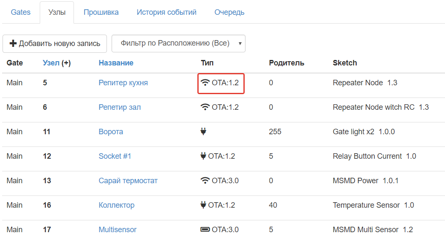Sort by the Узел column header

pos(51,63)
